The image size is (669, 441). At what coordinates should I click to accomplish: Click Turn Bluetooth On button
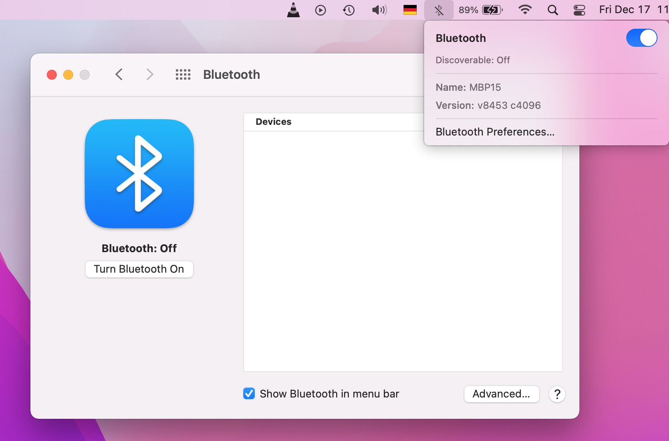(x=139, y=269)
